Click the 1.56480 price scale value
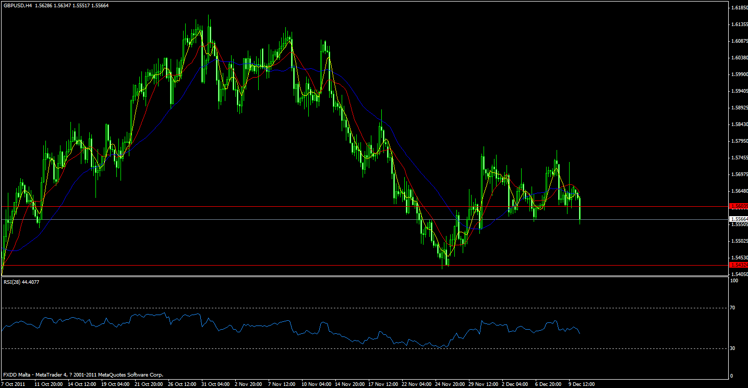 739,191
